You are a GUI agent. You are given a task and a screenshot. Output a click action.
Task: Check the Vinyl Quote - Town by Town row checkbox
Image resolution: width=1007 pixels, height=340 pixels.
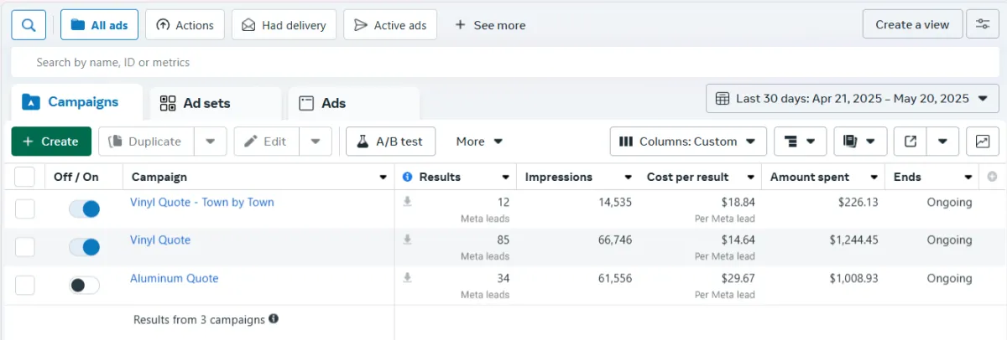25,209
